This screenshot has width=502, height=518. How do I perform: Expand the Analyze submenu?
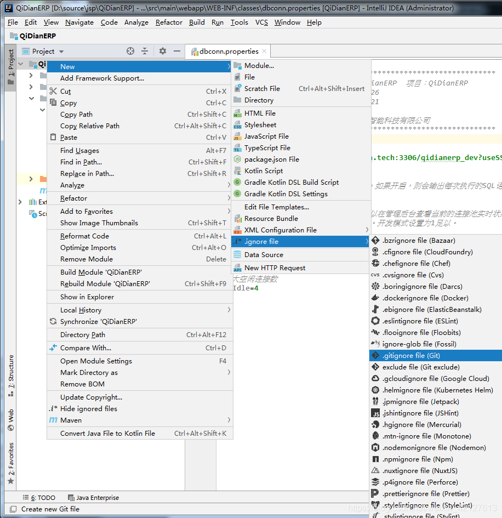point(139,185)
